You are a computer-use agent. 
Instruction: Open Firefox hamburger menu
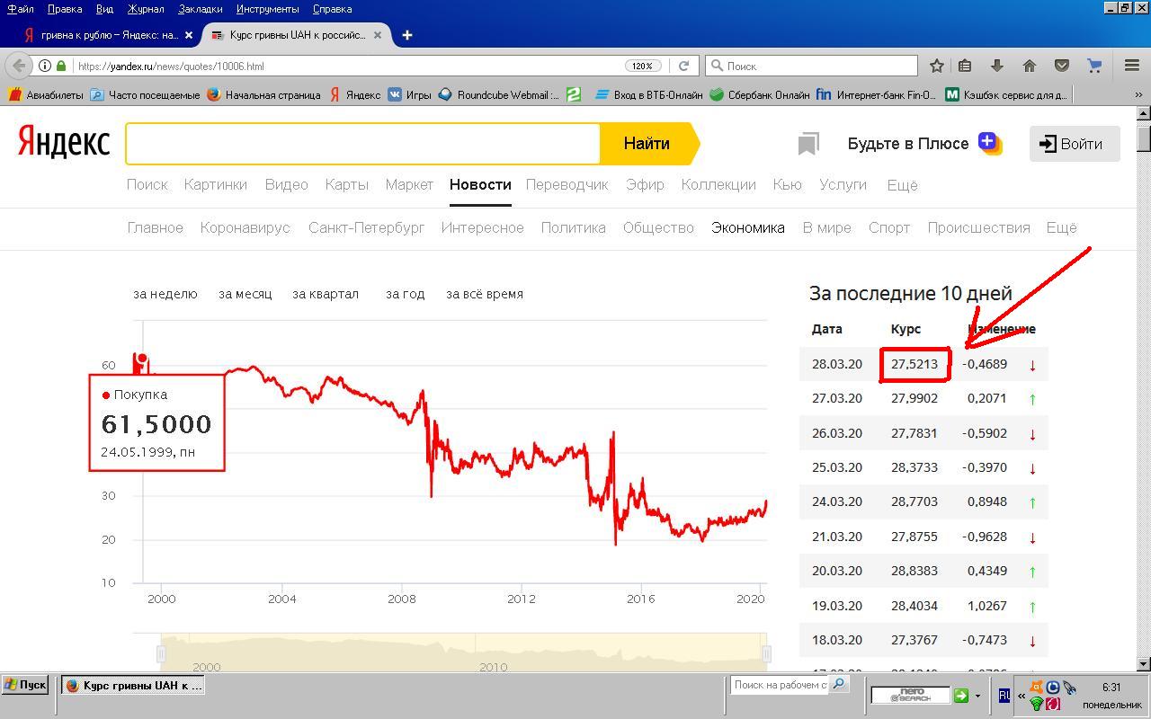pyautogui.click(x=1132, y=66)
